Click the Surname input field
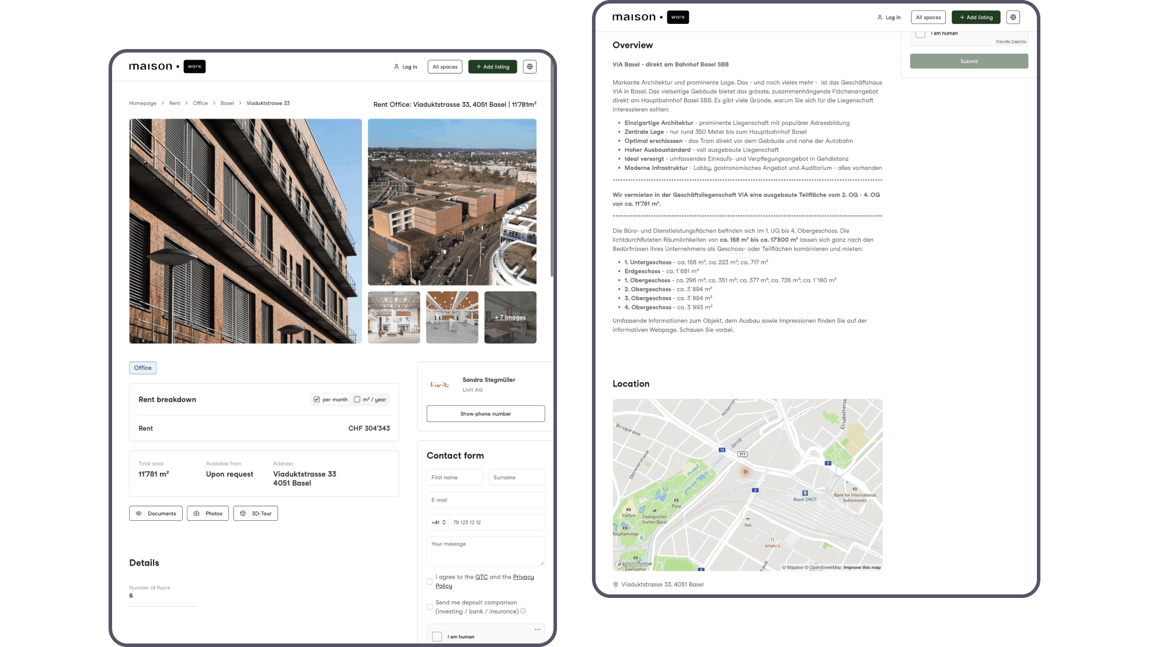Viewport: 1149px width, 647px height. coord(517,477)
